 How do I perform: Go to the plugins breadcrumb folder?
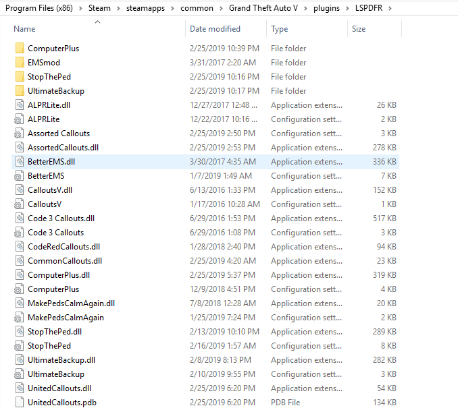(326, 8)
